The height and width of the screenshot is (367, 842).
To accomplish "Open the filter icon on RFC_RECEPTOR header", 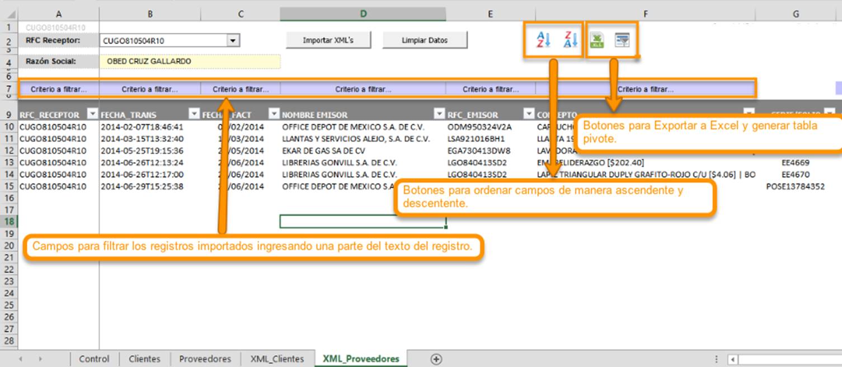I will point(92,113).
